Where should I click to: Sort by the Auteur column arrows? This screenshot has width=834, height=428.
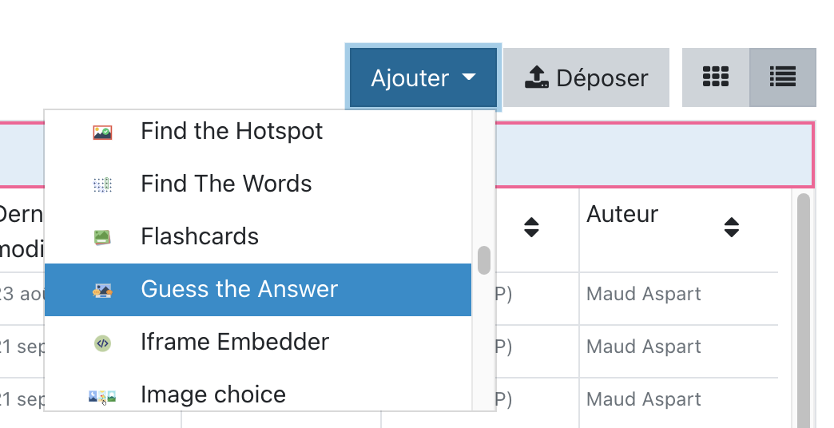731,228
